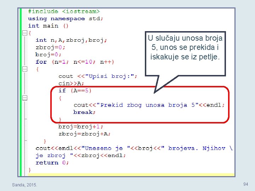Click the 'int n,A,zbroj,broj;' declaration line
The height and width of the screenshot is (191, 255).
(x=71, y=40)
